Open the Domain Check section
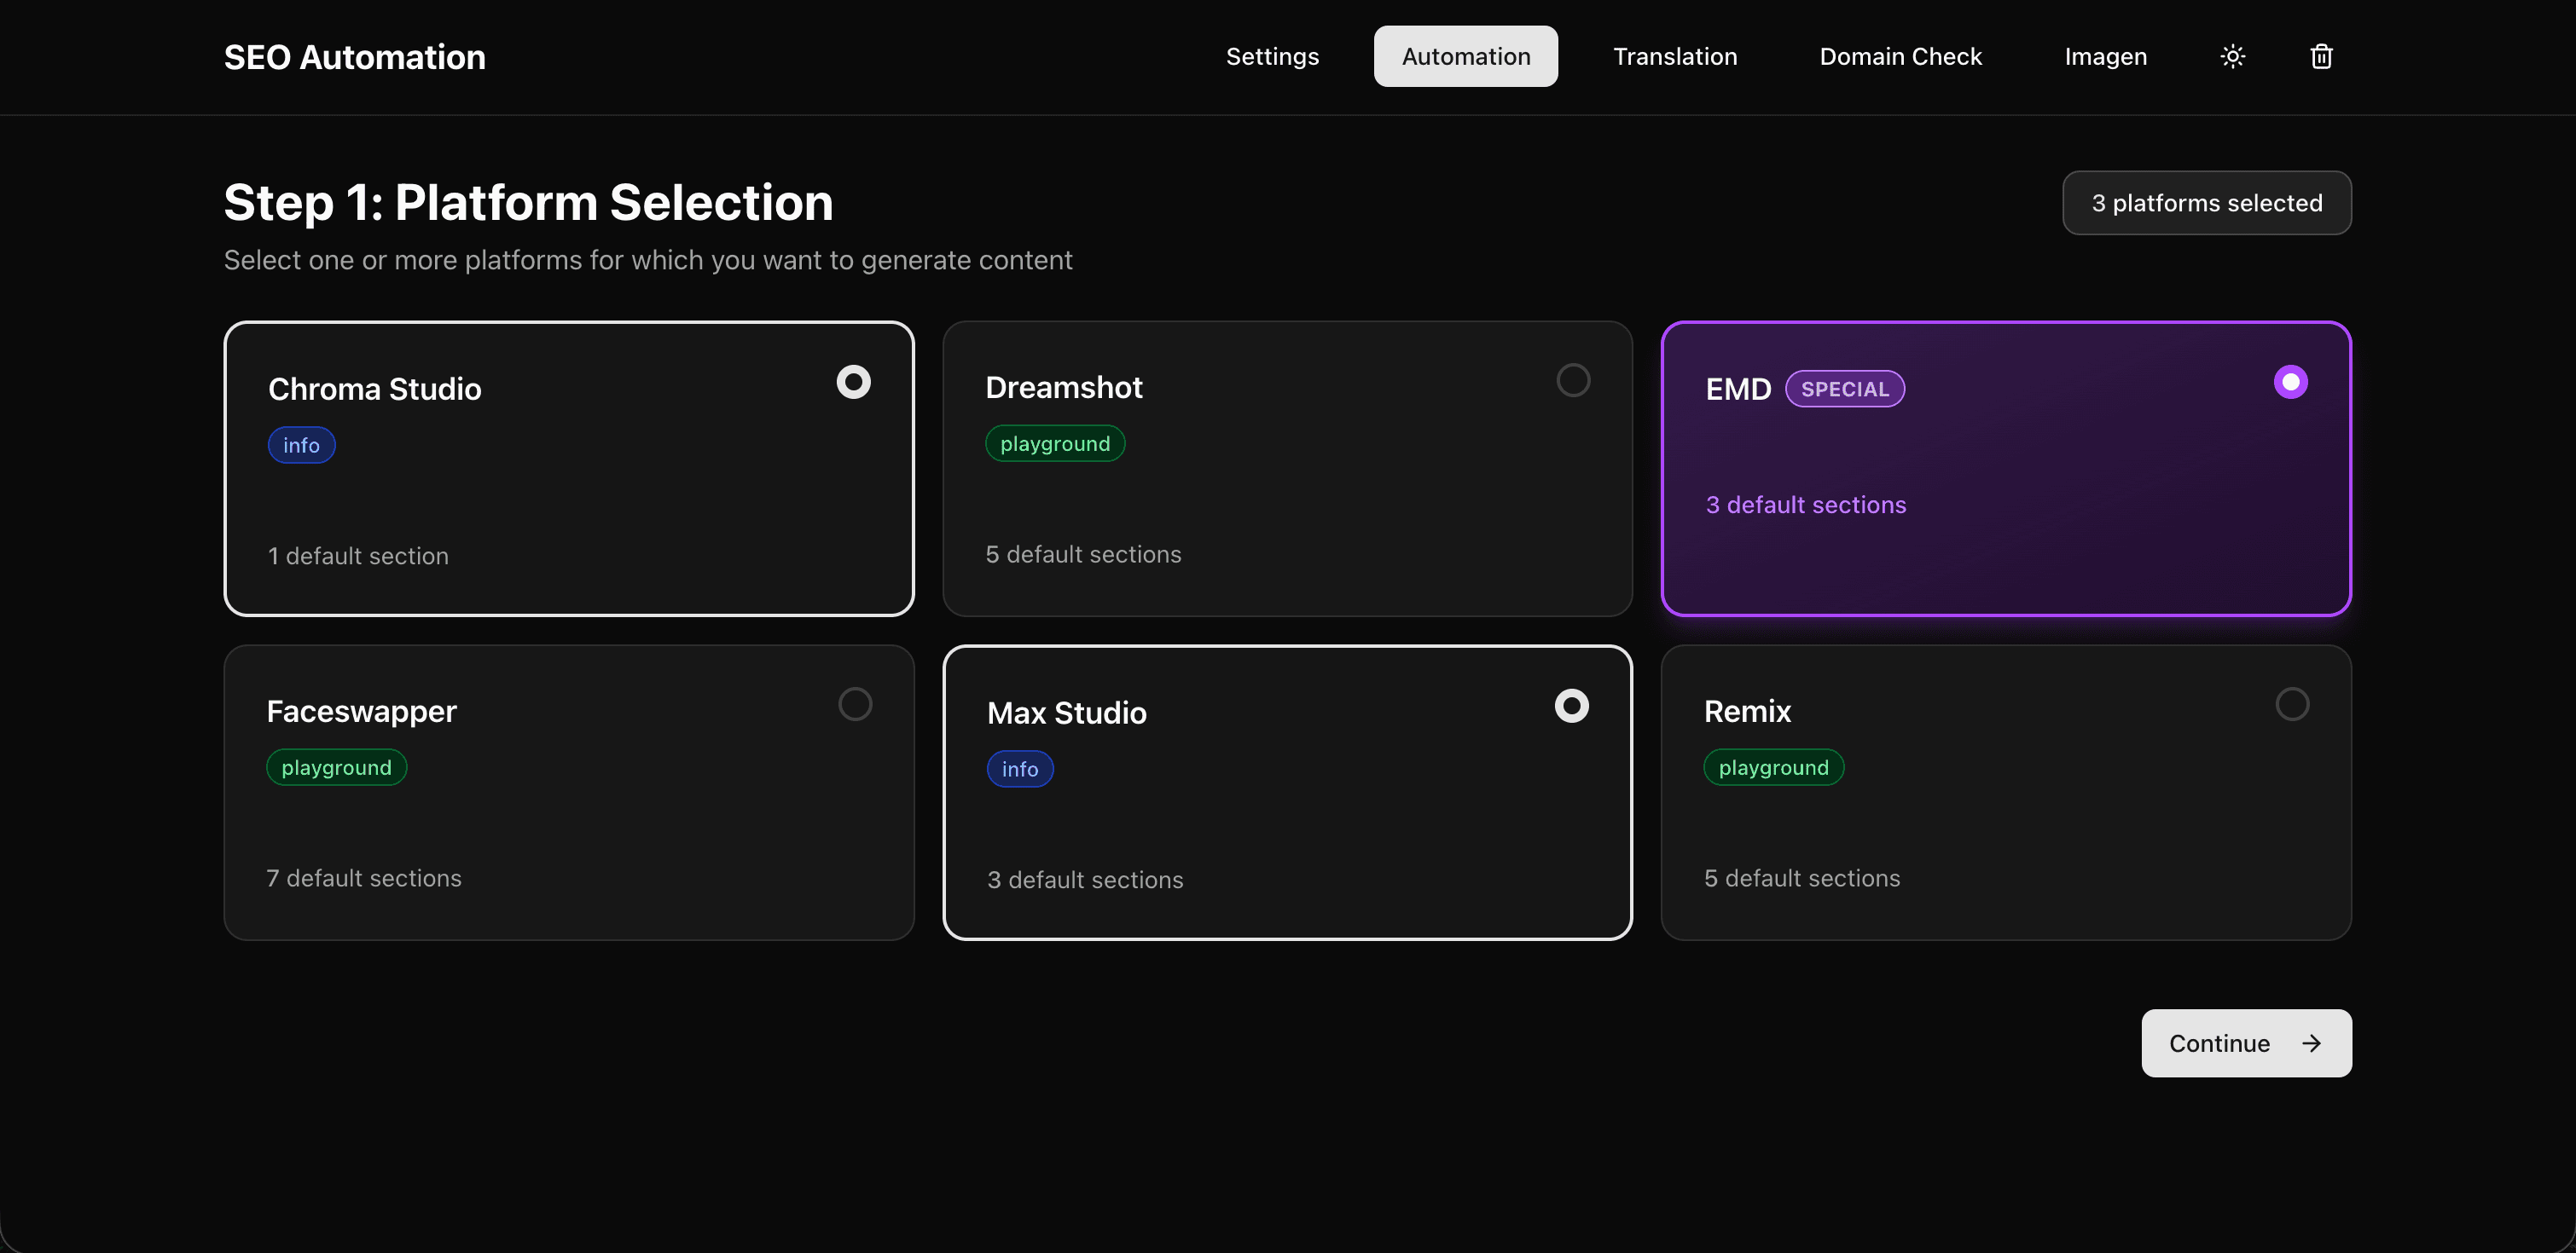Viewport: 2576px width, 1253px height. click(1900, 56)
